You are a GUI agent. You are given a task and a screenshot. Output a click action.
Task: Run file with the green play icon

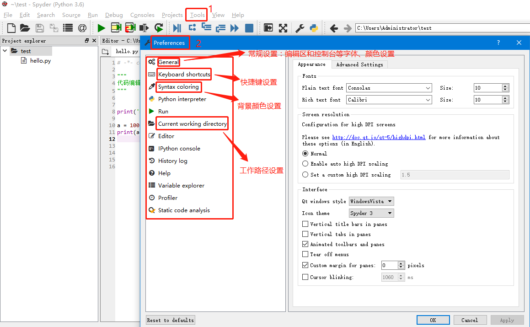pos(101,28)
